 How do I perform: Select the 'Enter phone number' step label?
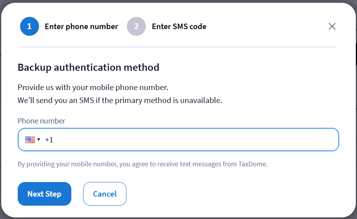click(81, 26)
